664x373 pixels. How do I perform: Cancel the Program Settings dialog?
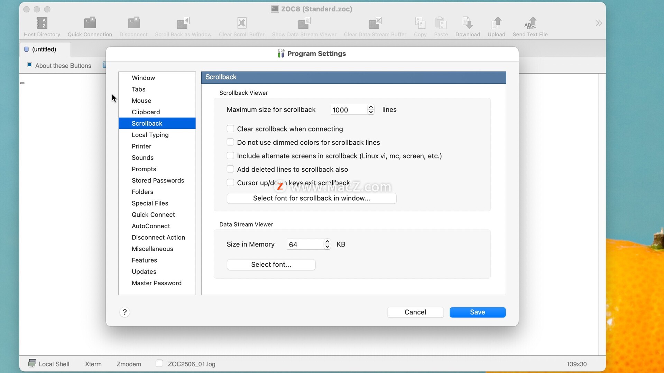coord(415,312)
